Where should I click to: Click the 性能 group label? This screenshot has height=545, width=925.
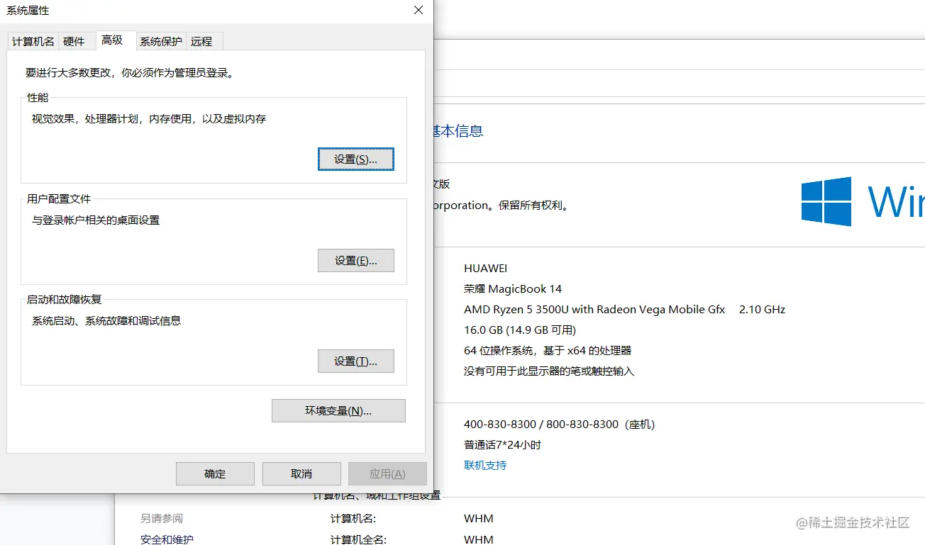(x=38, y=98)
